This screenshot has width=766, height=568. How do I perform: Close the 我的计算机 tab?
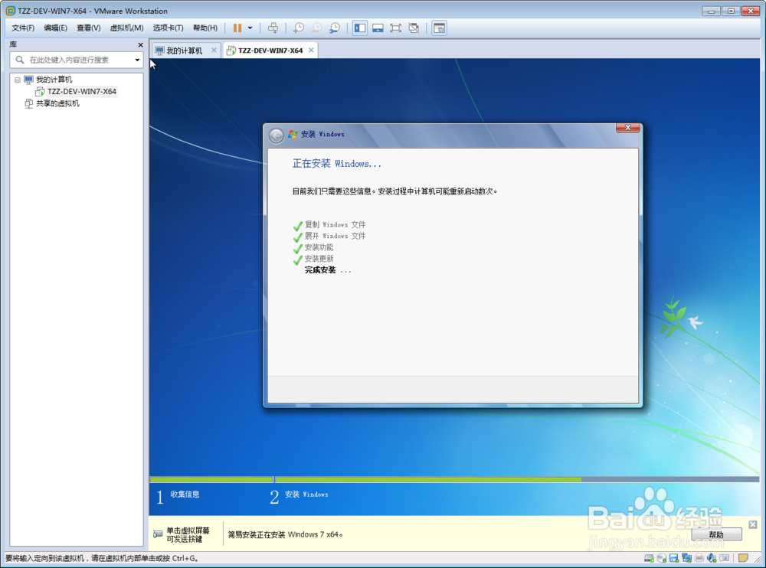tap(214, 50)
